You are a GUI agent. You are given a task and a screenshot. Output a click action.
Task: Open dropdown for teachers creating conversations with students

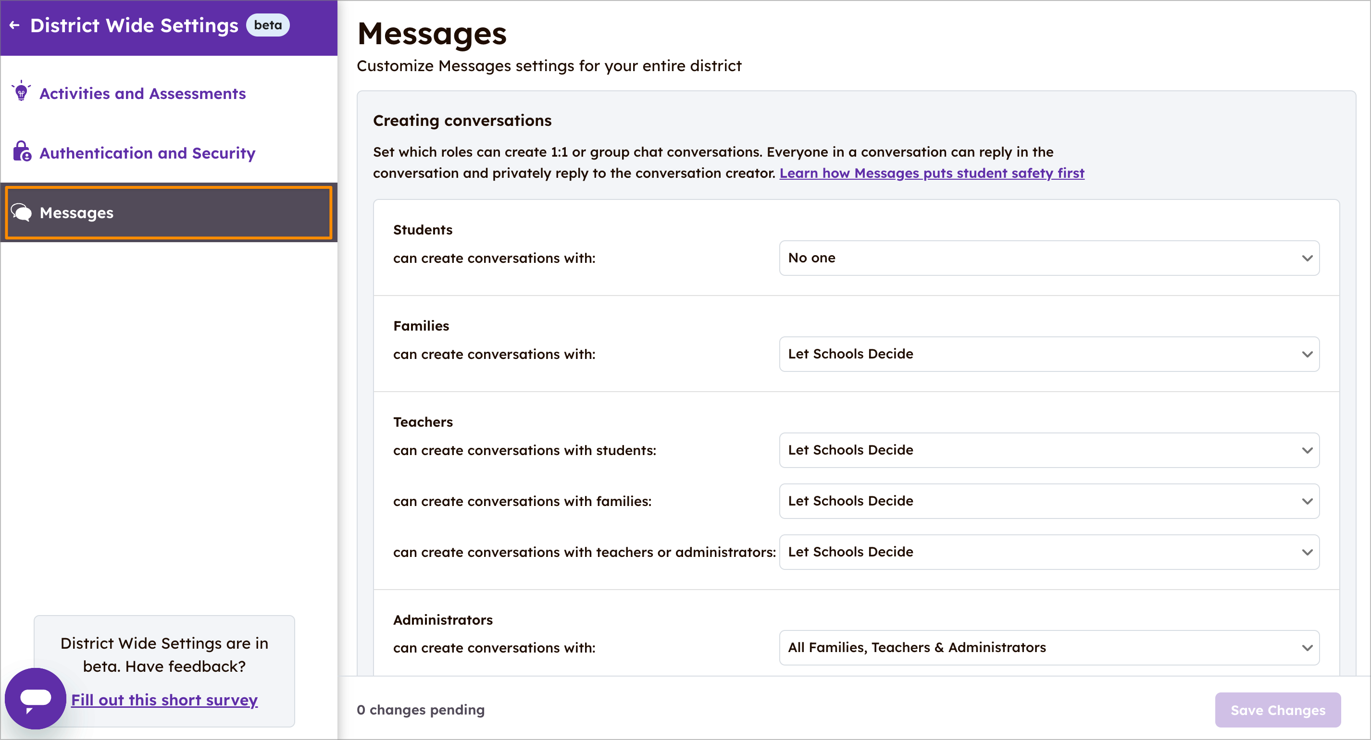click(x=1047, y=450)
